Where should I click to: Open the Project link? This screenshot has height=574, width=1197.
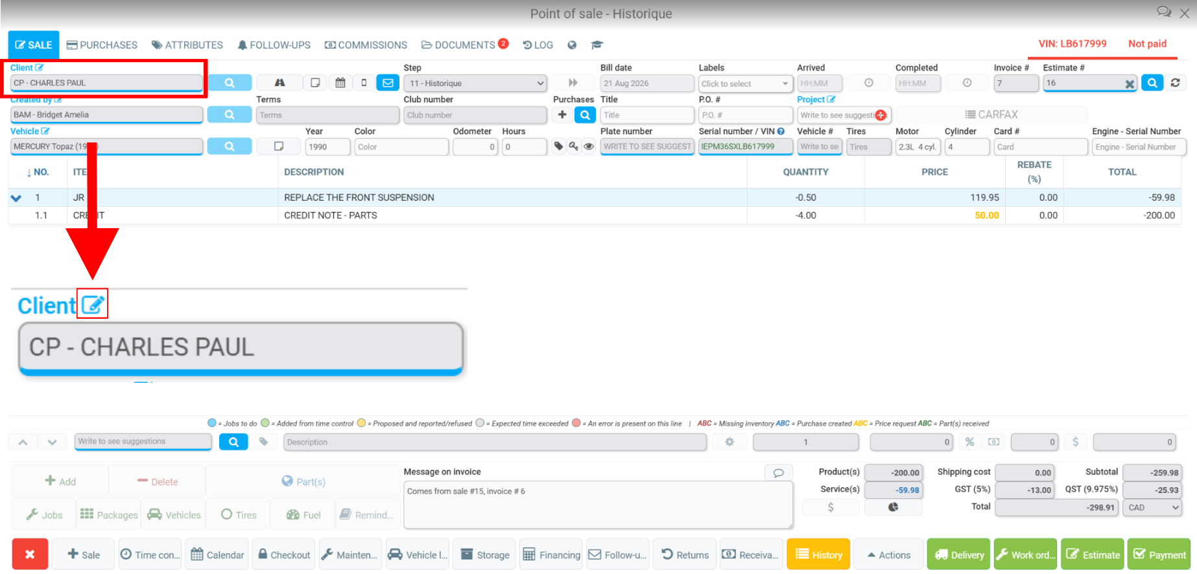tap(816, 99)
